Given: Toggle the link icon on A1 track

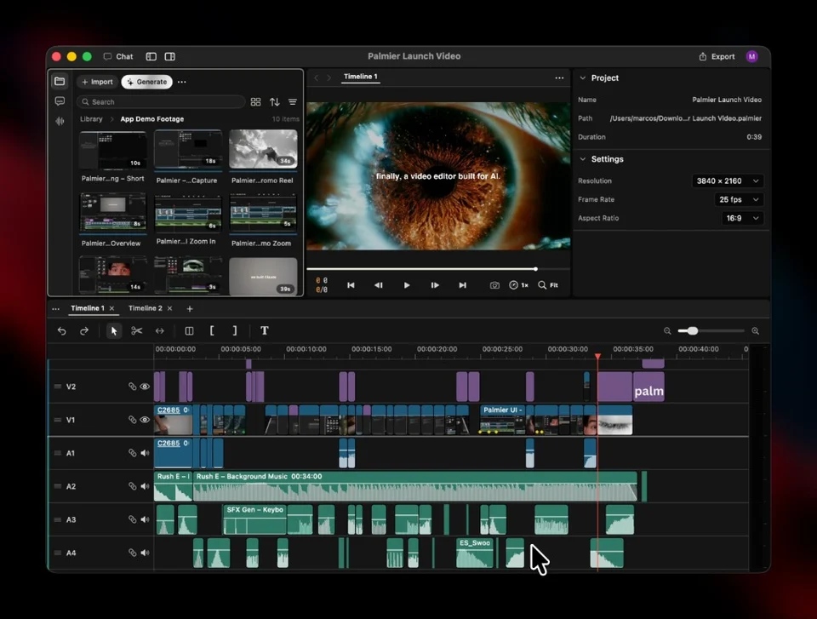Looking at the screenshot, I should coord(133,453).
